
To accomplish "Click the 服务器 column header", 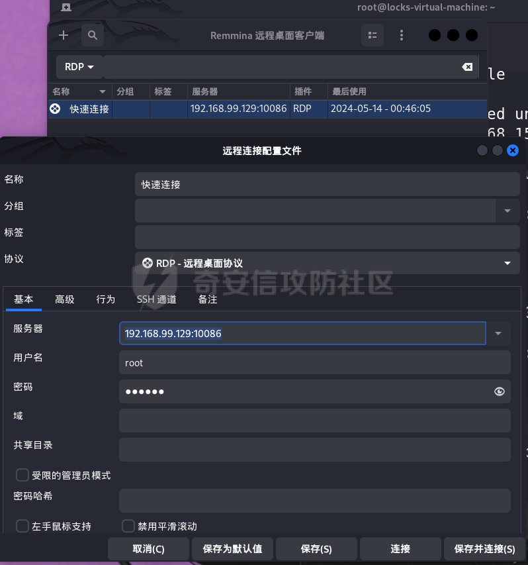I will [239, 91].
